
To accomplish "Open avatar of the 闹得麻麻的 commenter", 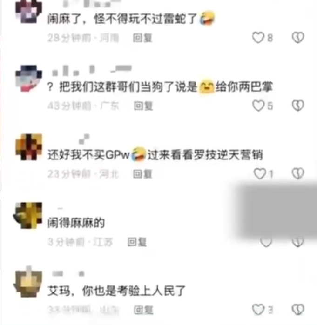I will (x=28, y=215).
